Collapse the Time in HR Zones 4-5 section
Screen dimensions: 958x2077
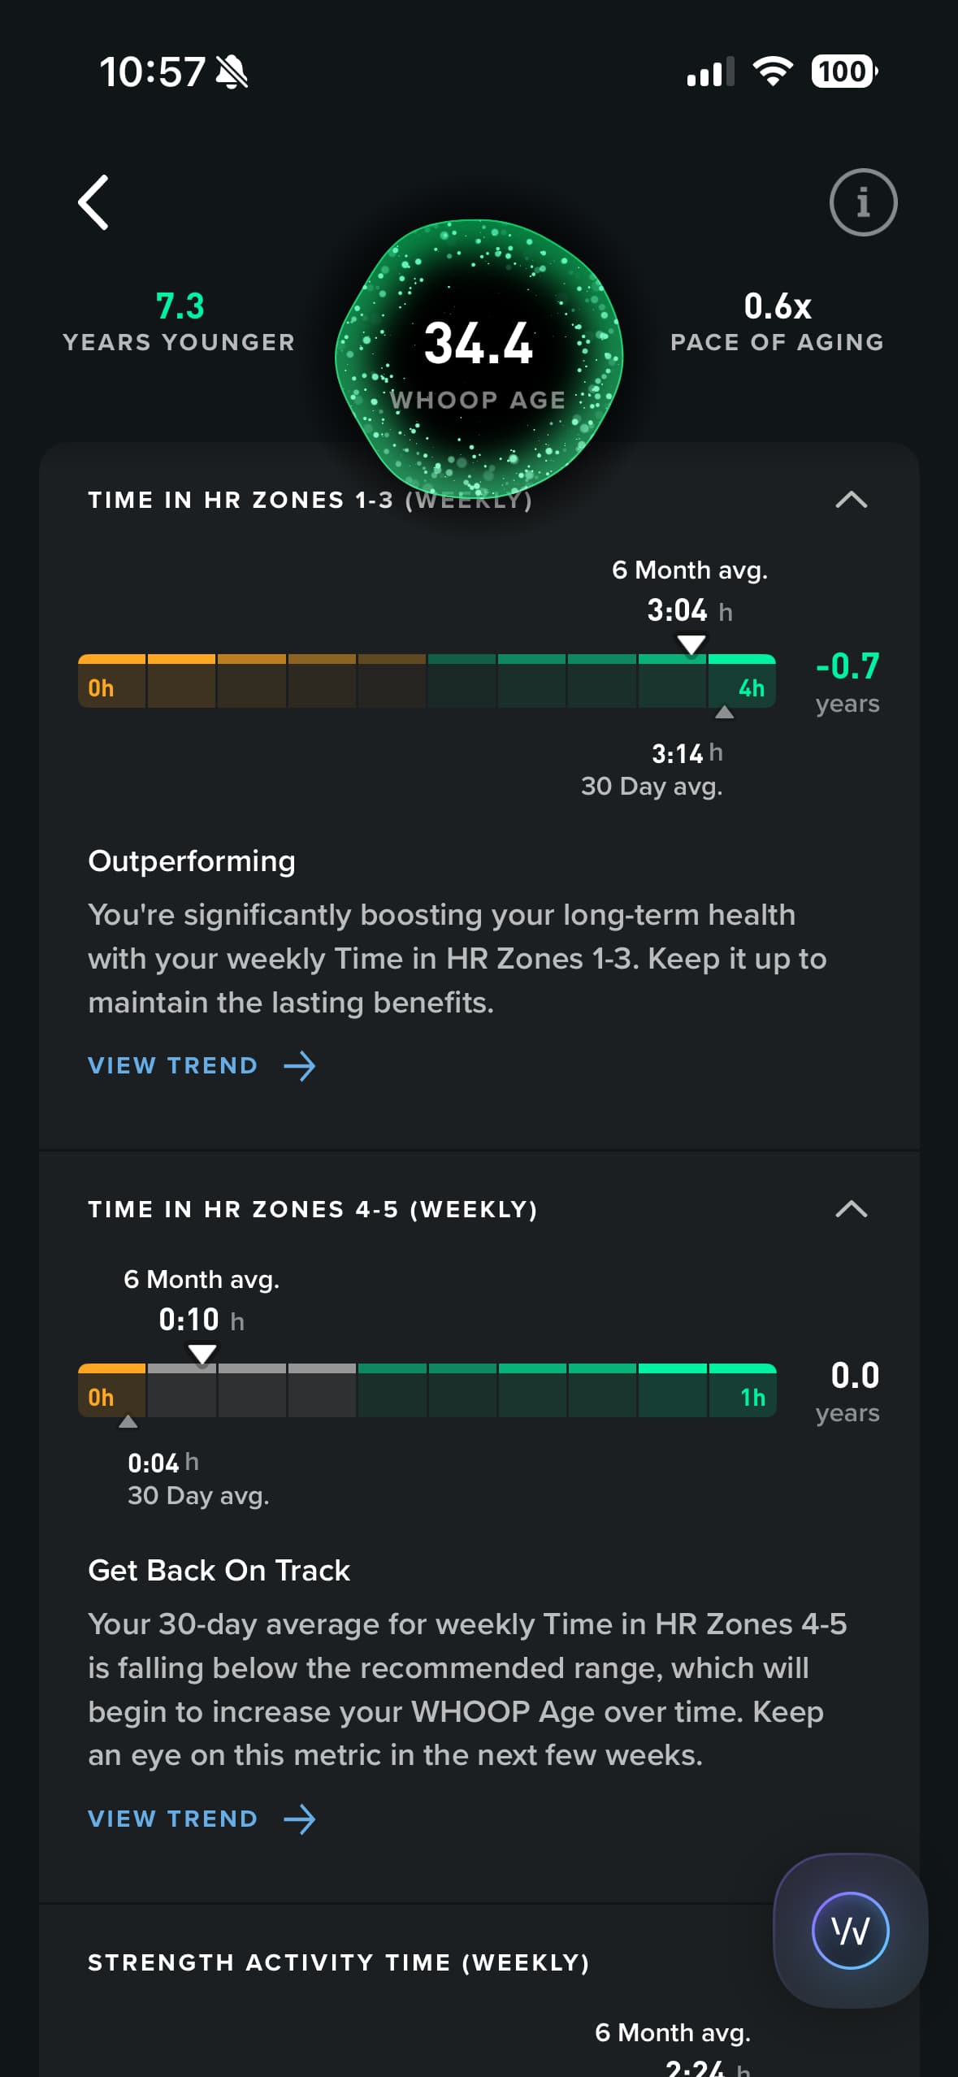pos(851,1209)
